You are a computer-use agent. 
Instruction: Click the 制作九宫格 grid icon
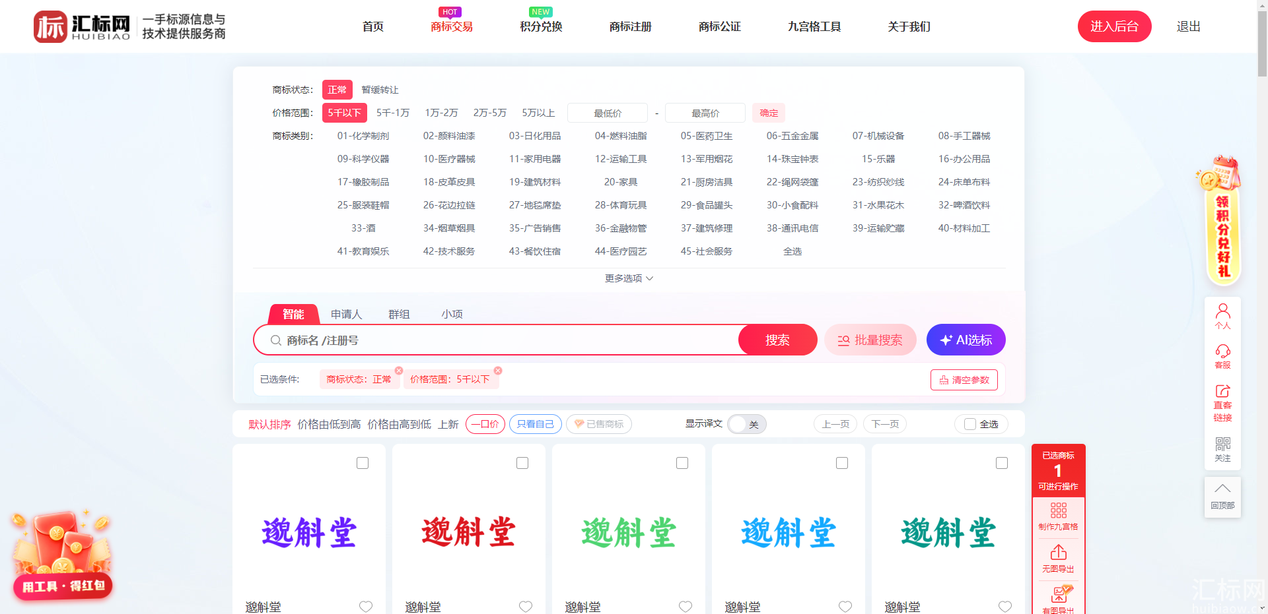click(1058, 516)
